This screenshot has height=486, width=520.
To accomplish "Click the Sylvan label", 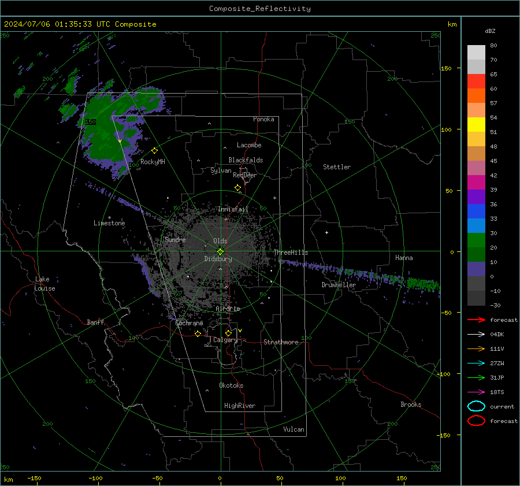I will [x=221, y=170].
